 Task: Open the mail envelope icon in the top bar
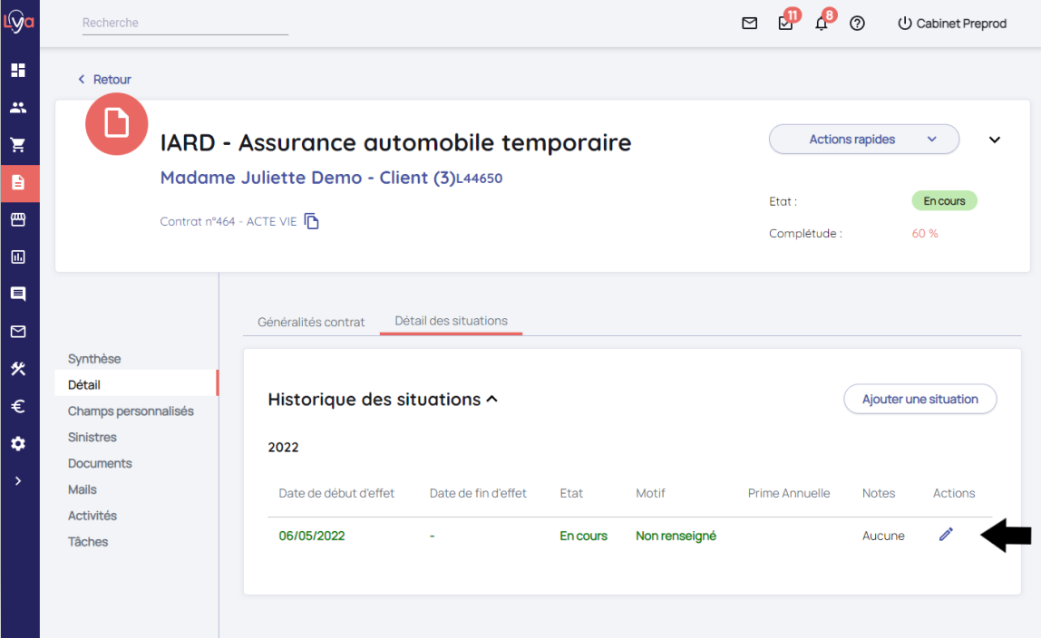[x=749, y=24]
